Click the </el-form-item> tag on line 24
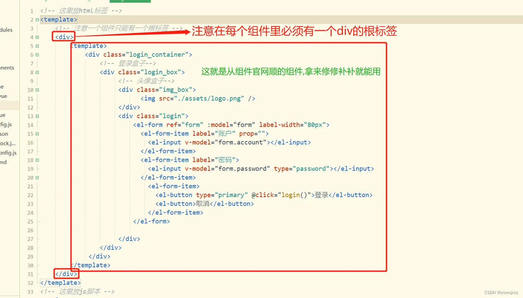Viewport: 523px width, 298px height. [176, 212]
